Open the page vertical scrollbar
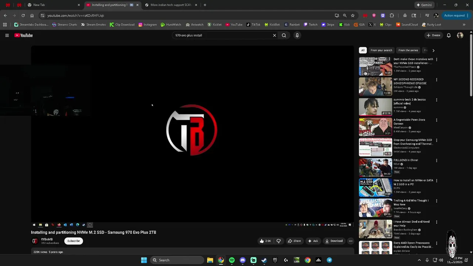This screenshot has height=266, width=473. pos(471,65)
